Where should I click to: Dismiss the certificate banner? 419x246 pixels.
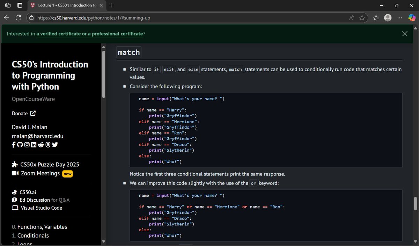405,34
